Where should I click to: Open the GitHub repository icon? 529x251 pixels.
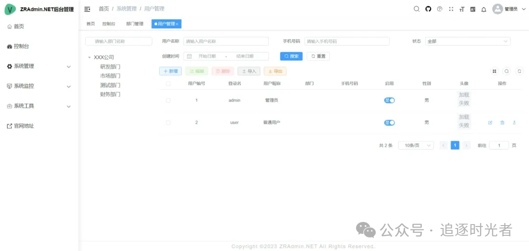(428, 9)
